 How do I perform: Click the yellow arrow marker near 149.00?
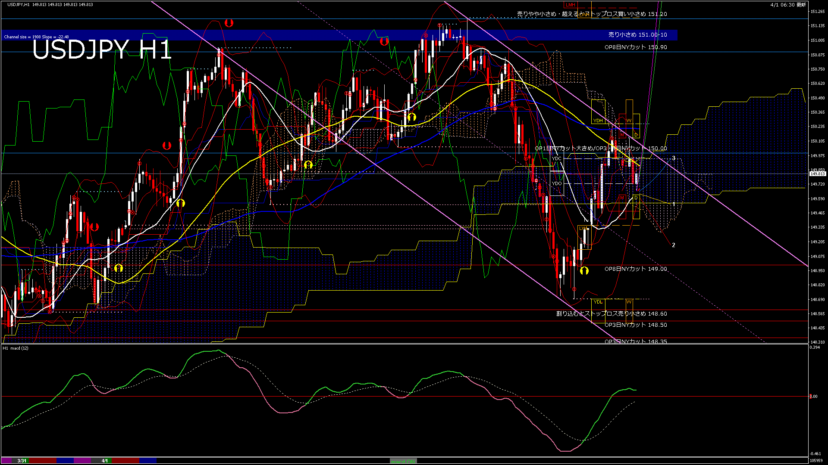coord(584,270)
